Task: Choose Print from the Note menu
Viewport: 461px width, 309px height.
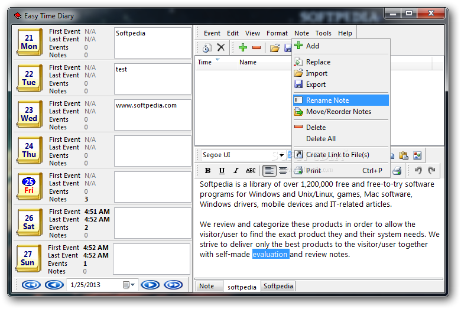Action: [341, 171]
